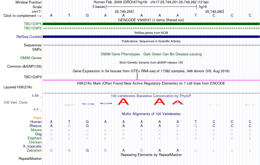Click the hg19 scale label
Image resolution: width=260 pixels, height=165 pixels.
point(203,7)
